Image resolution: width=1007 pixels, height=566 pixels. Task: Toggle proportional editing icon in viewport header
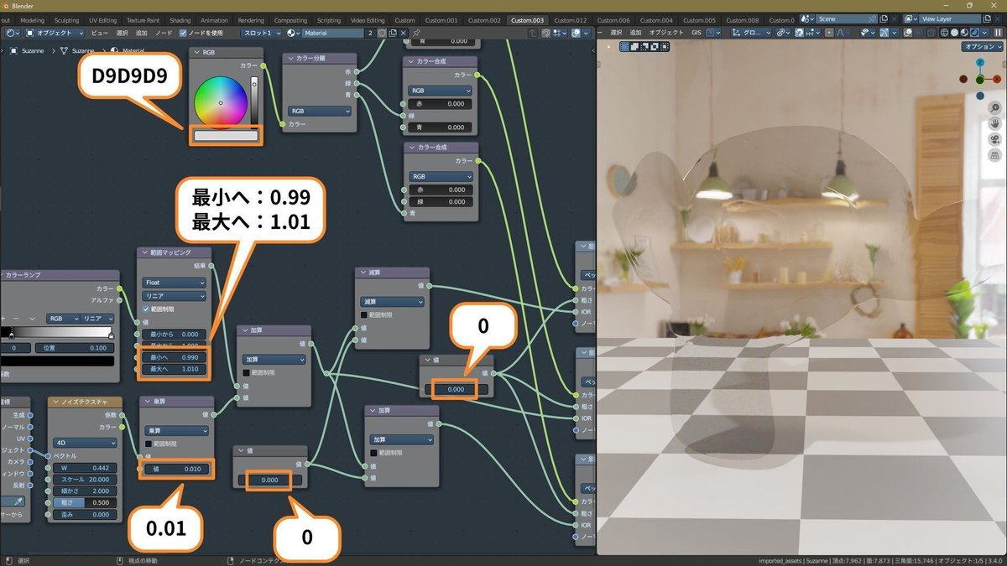pos(830,33)
